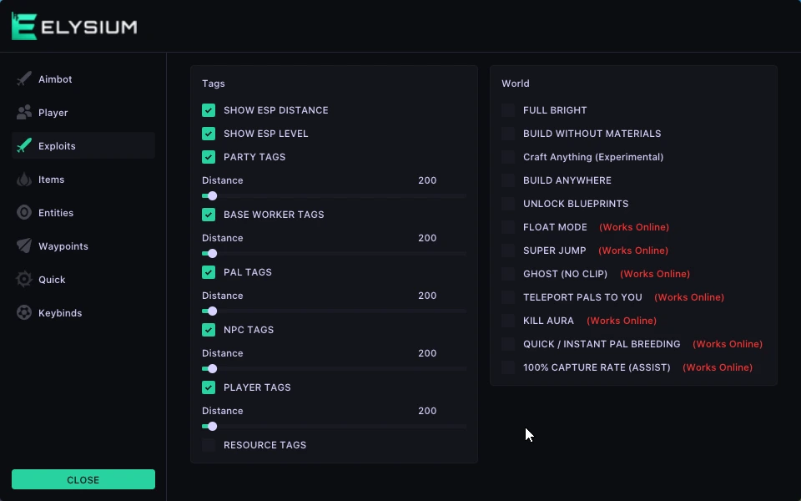Screen dimensions: 801x501
Task: Click the Waypoints paper plane icon
Action: tap(24, 245)
